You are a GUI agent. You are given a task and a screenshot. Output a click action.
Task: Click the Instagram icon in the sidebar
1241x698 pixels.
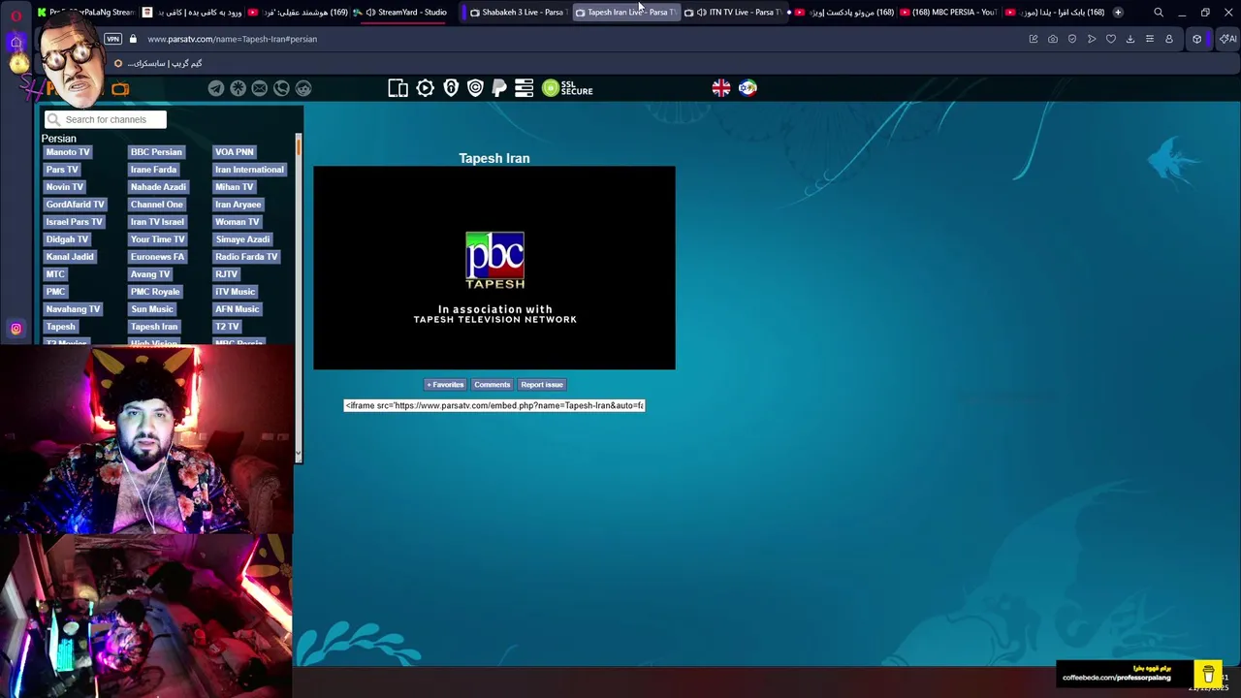[16, 329]
